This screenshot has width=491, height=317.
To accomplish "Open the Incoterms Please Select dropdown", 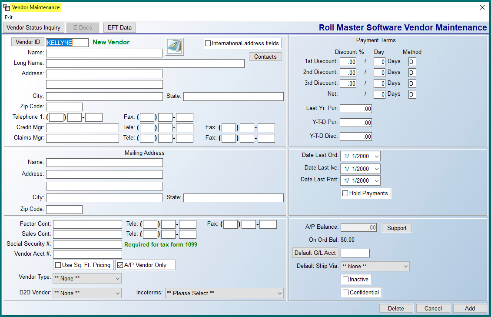I will [224, 293].
